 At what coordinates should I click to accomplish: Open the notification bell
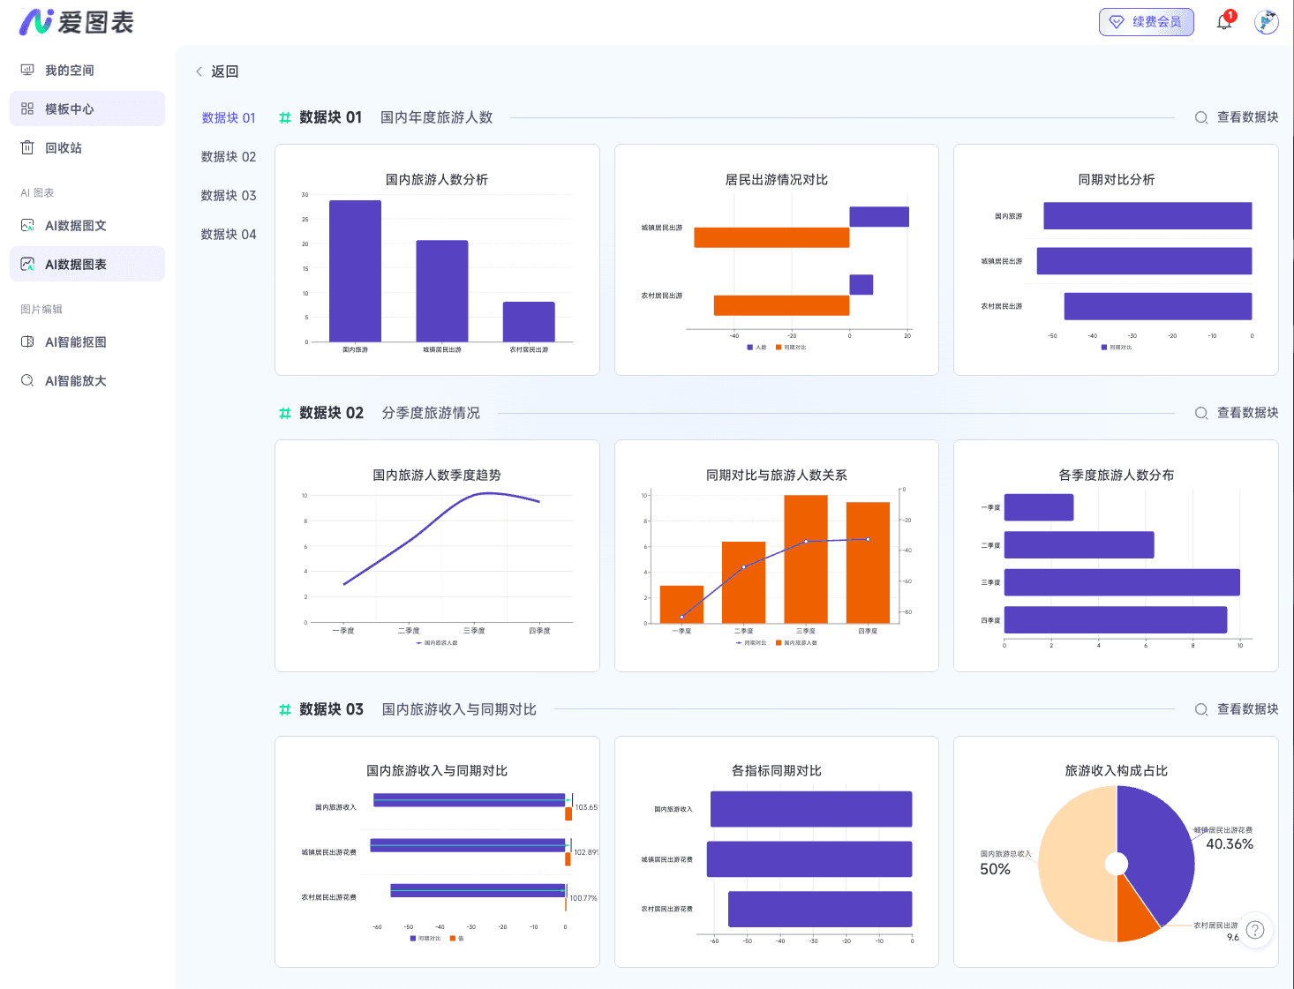pos(1224,22)
